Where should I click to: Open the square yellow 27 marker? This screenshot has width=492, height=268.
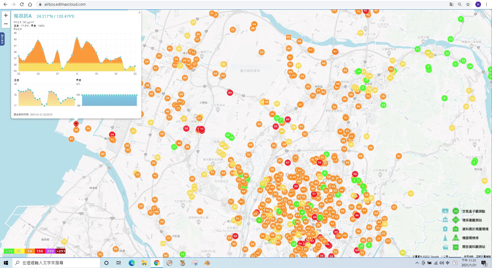[x=163, y=243]
